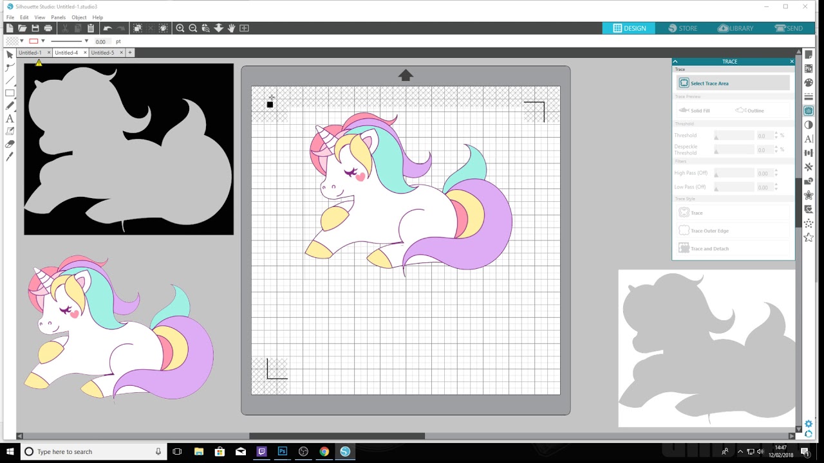
Task: Click the horizontal canvas scrollbar
Action: point(337,436)
